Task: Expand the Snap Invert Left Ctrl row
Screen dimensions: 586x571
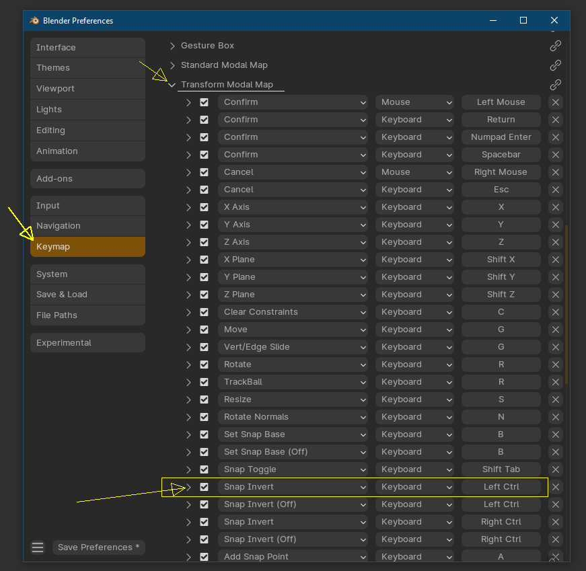Action: coord(189,487)
